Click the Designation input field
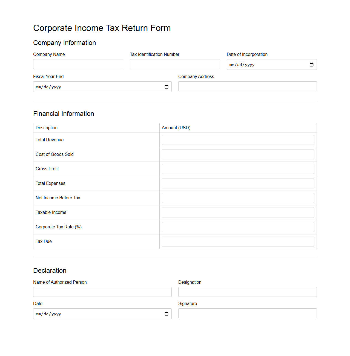Screen dimensions: 350x356 pyautogui.click(x=247, y=292)
